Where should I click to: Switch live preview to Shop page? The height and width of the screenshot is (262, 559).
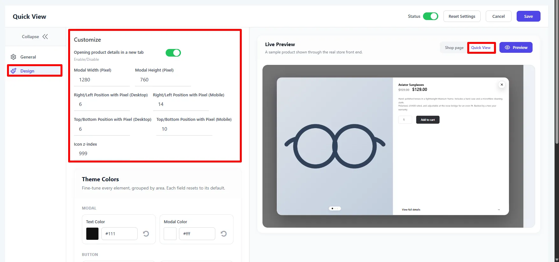pyautogui.click(x=454, y=48)
